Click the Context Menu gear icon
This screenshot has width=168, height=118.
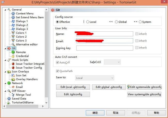click(x=13, y=14)
